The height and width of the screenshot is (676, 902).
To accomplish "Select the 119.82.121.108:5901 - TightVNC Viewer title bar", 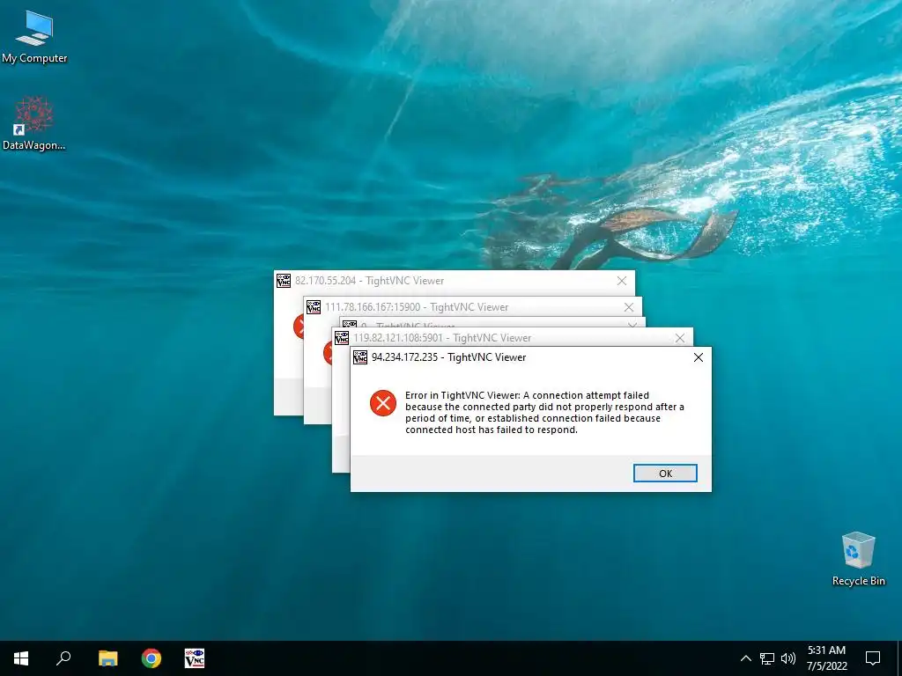I will (x=513, y=337).
